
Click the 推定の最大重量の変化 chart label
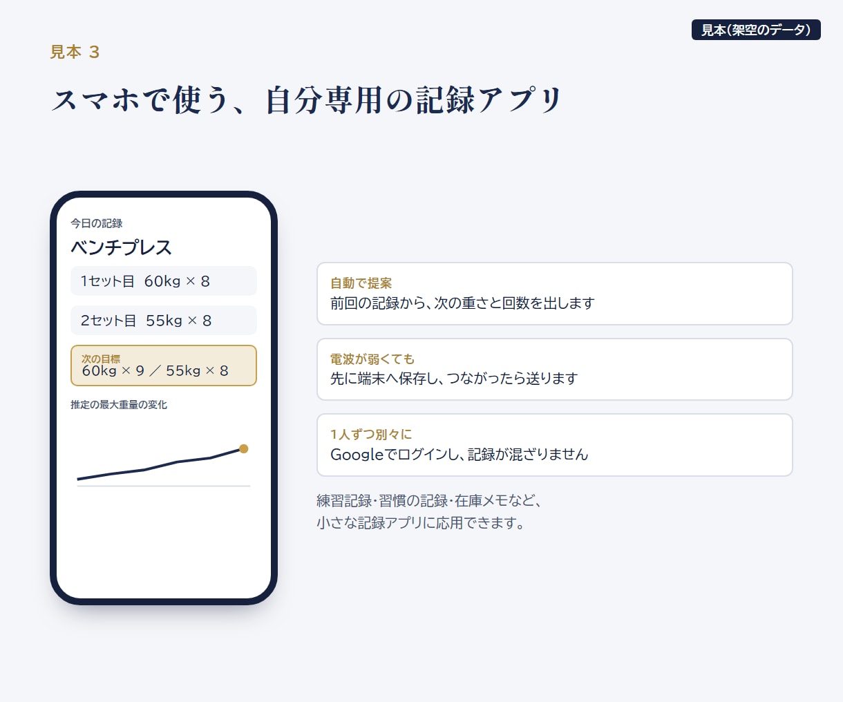point(119,405)
